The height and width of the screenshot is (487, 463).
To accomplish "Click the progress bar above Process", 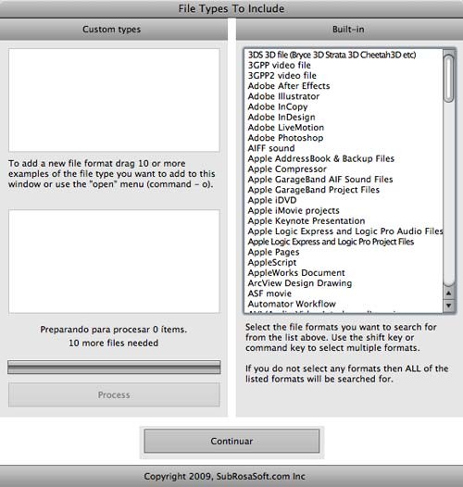I will [114, 368].
